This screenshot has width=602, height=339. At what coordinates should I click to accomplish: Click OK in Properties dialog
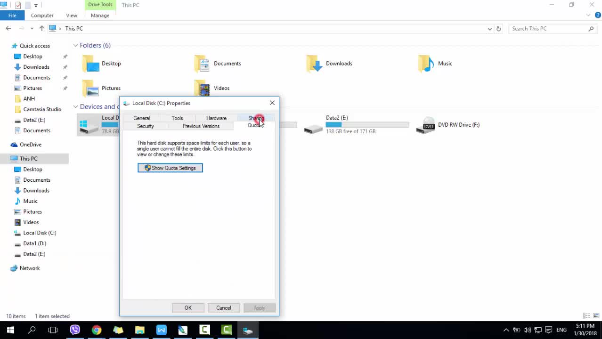(x=188, y=308)
